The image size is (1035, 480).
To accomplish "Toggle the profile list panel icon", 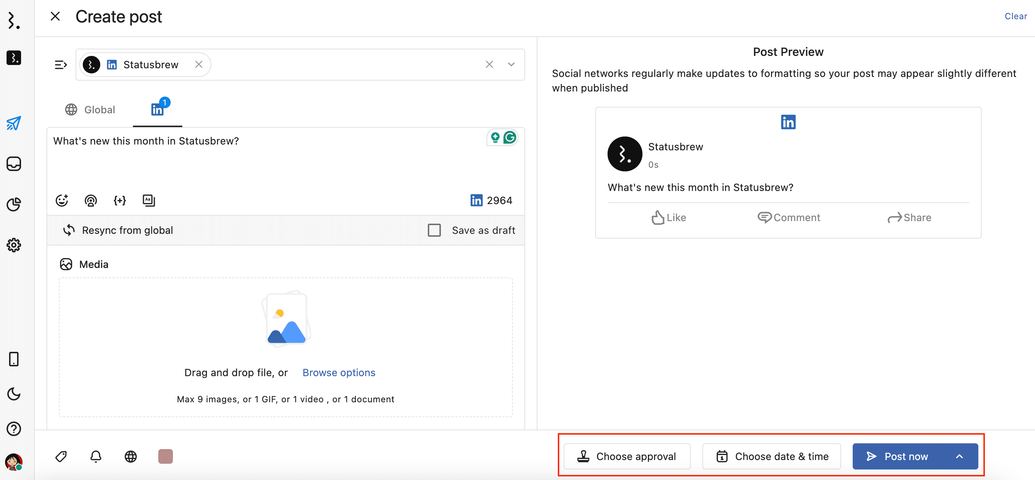I will click(61, 65).
